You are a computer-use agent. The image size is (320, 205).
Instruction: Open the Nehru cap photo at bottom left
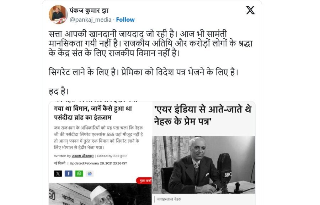100,194
